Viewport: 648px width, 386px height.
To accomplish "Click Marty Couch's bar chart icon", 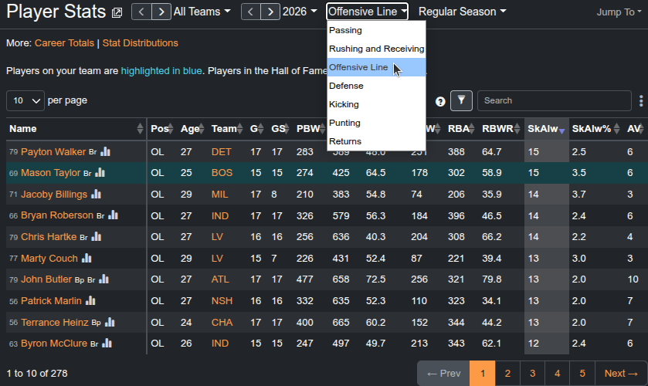I will (x=87, y=259).
